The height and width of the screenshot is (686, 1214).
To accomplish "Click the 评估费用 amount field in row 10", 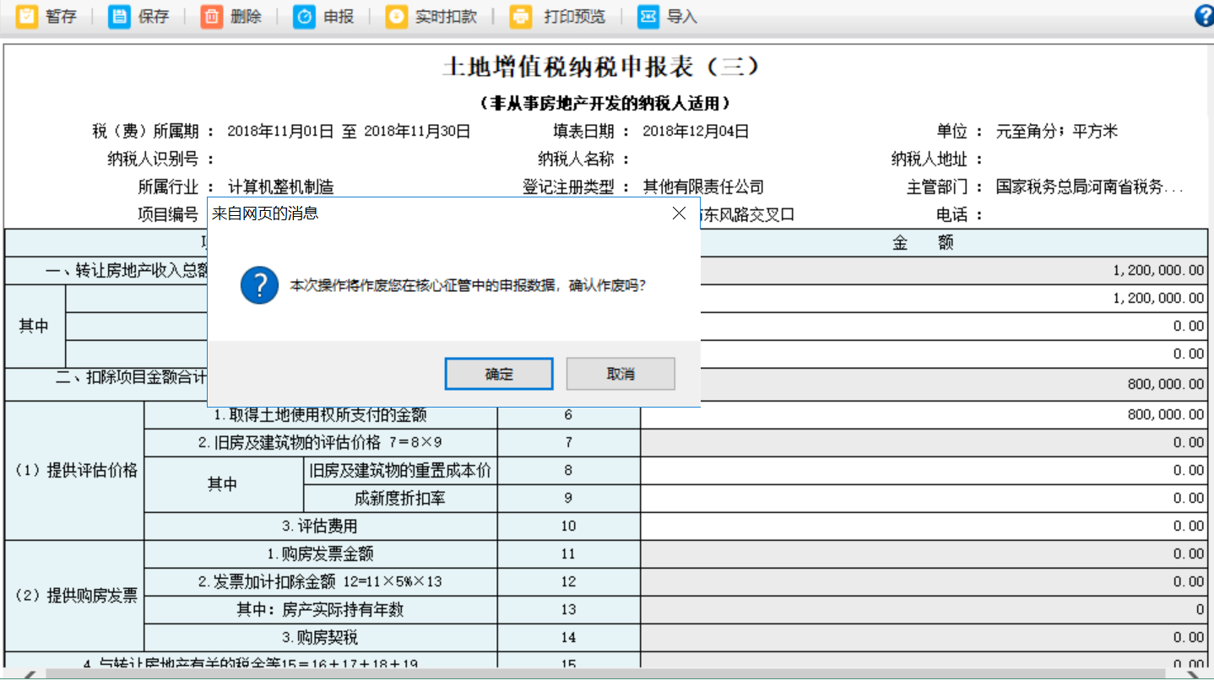I will click(x=924, y=526).
